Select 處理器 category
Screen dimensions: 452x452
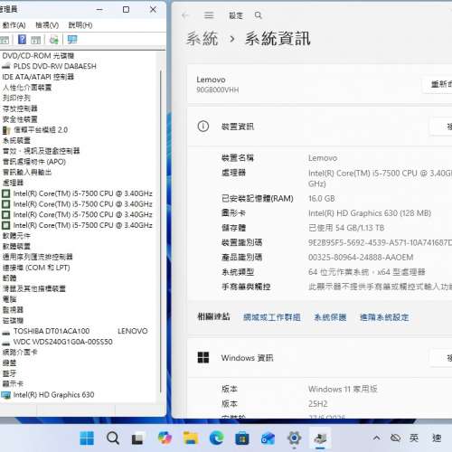13,183
